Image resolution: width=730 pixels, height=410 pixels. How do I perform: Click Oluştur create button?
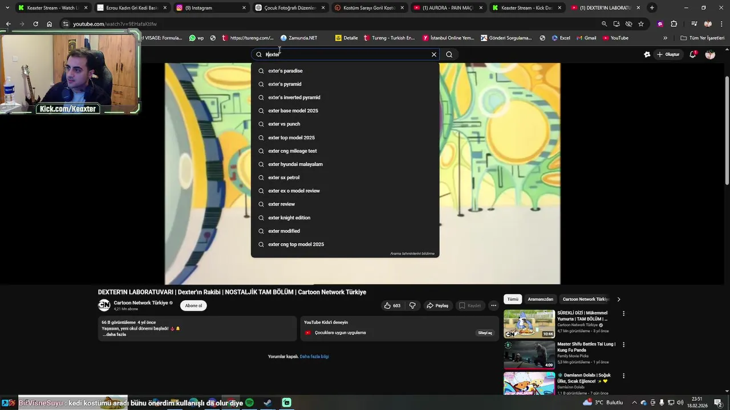pos(668,55)
